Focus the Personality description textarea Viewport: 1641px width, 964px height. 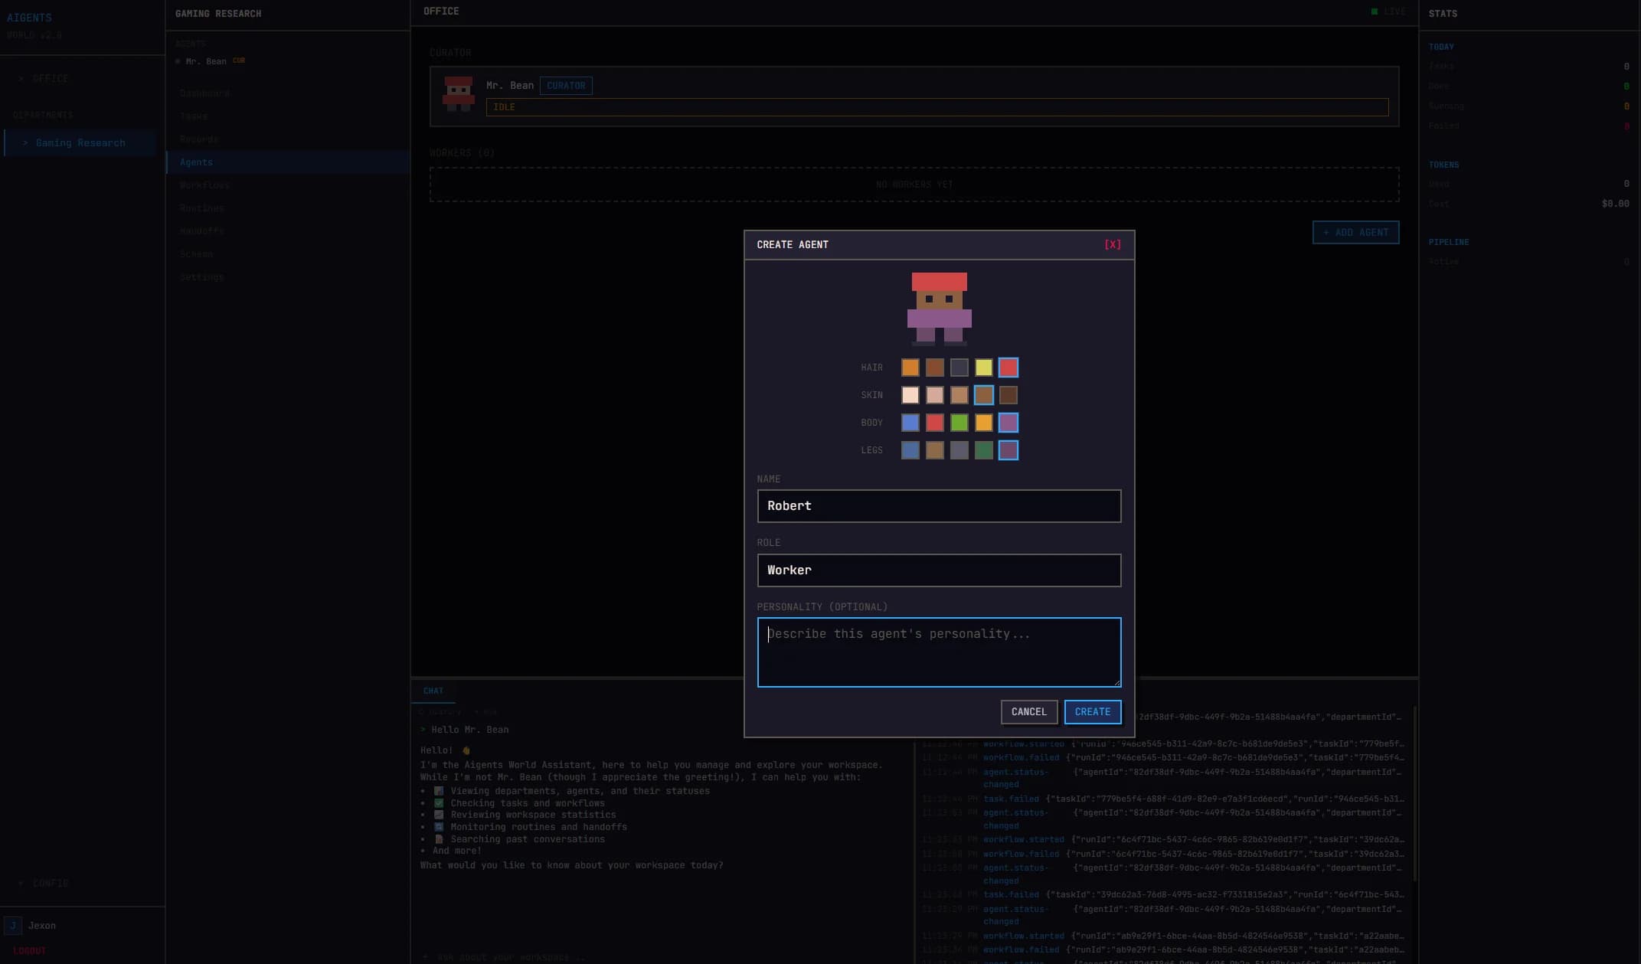939,652
